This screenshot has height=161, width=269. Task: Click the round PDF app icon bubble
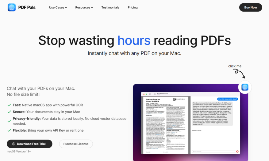[245, 87]
